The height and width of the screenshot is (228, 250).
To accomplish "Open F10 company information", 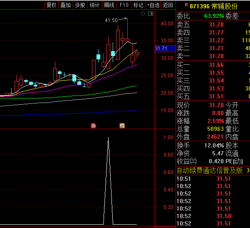I will [x=124, y=5].
